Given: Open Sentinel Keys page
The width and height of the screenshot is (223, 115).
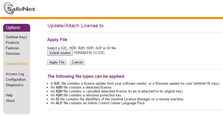Looking at the screenshot, I should coord(16,37).
